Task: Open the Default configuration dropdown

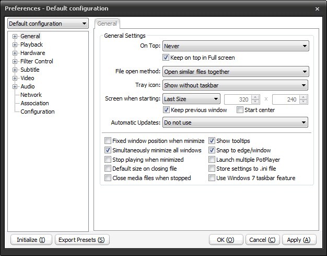Action: pos(48,24)
